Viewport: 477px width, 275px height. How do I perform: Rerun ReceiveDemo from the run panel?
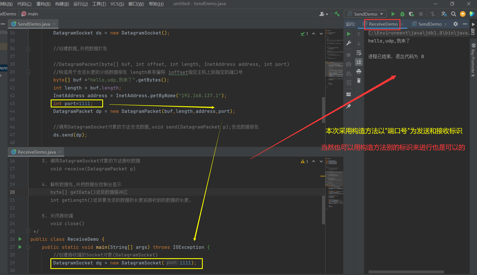[349, 34]
